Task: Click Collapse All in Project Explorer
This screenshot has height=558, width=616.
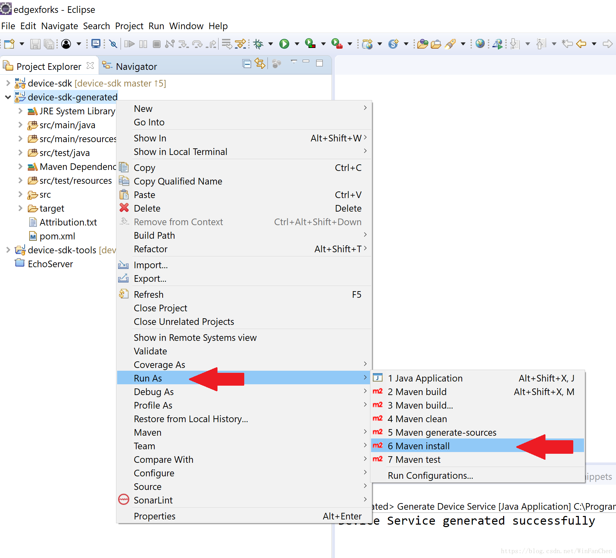Action: 247,64
